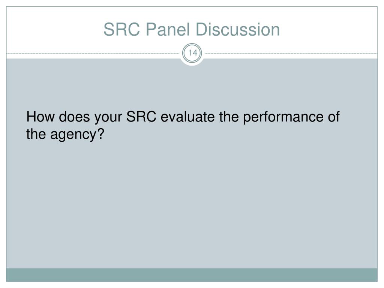Click 'the' at start of second line
The image size is (384, 288).
click(x=36, y=134)
